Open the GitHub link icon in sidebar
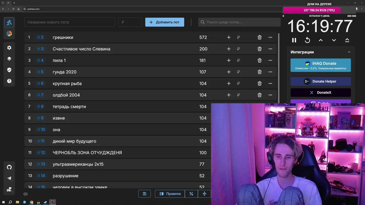Image resolution: width=365 pixels, height=205 pixels. [x=9, y=167]
